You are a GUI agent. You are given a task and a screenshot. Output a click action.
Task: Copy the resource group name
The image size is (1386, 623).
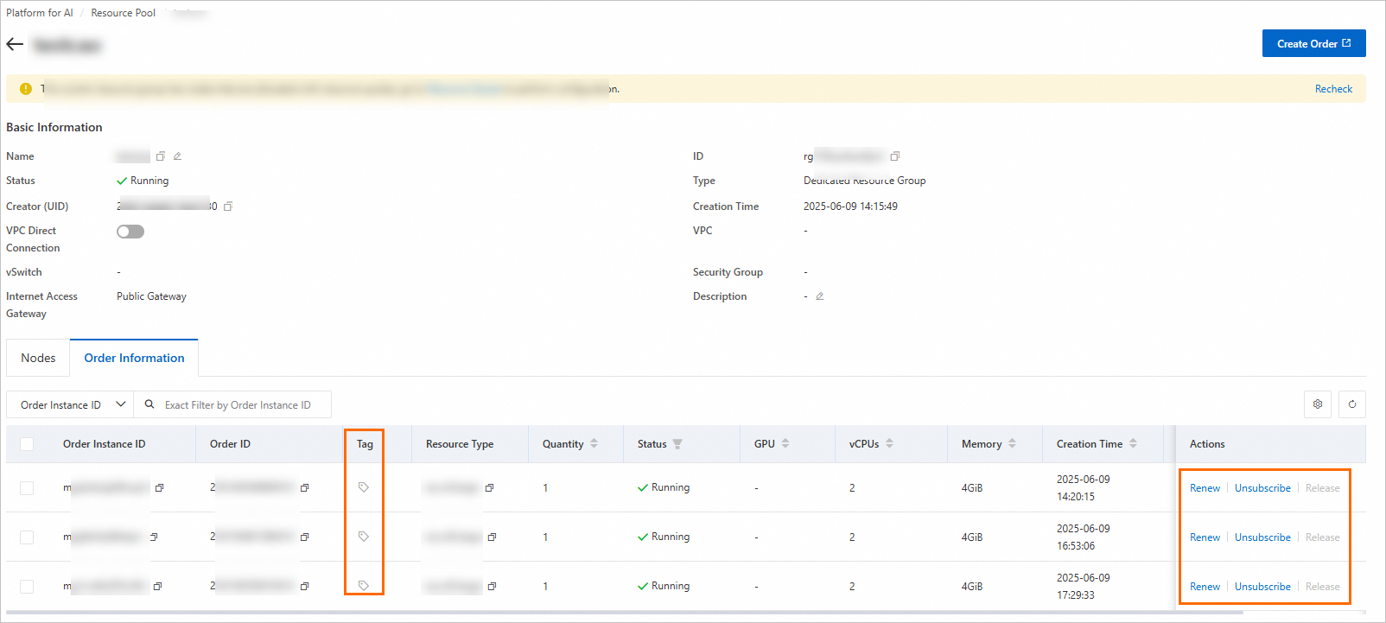(x=160, y=156)
